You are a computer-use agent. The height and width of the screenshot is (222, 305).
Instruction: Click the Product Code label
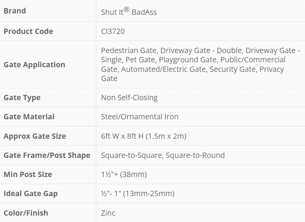pyautogui.click(x=28, y=32)
